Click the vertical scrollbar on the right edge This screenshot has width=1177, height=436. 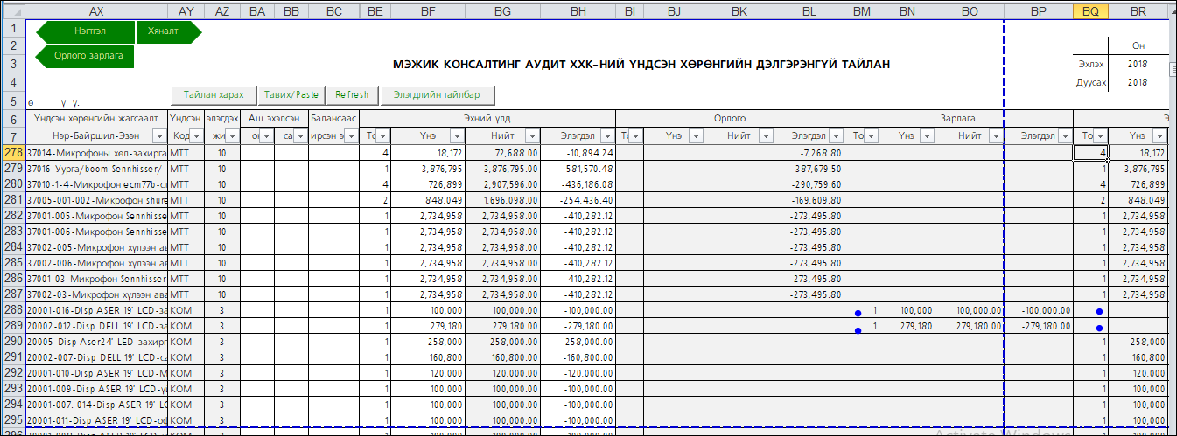[x=1173, y=218]
